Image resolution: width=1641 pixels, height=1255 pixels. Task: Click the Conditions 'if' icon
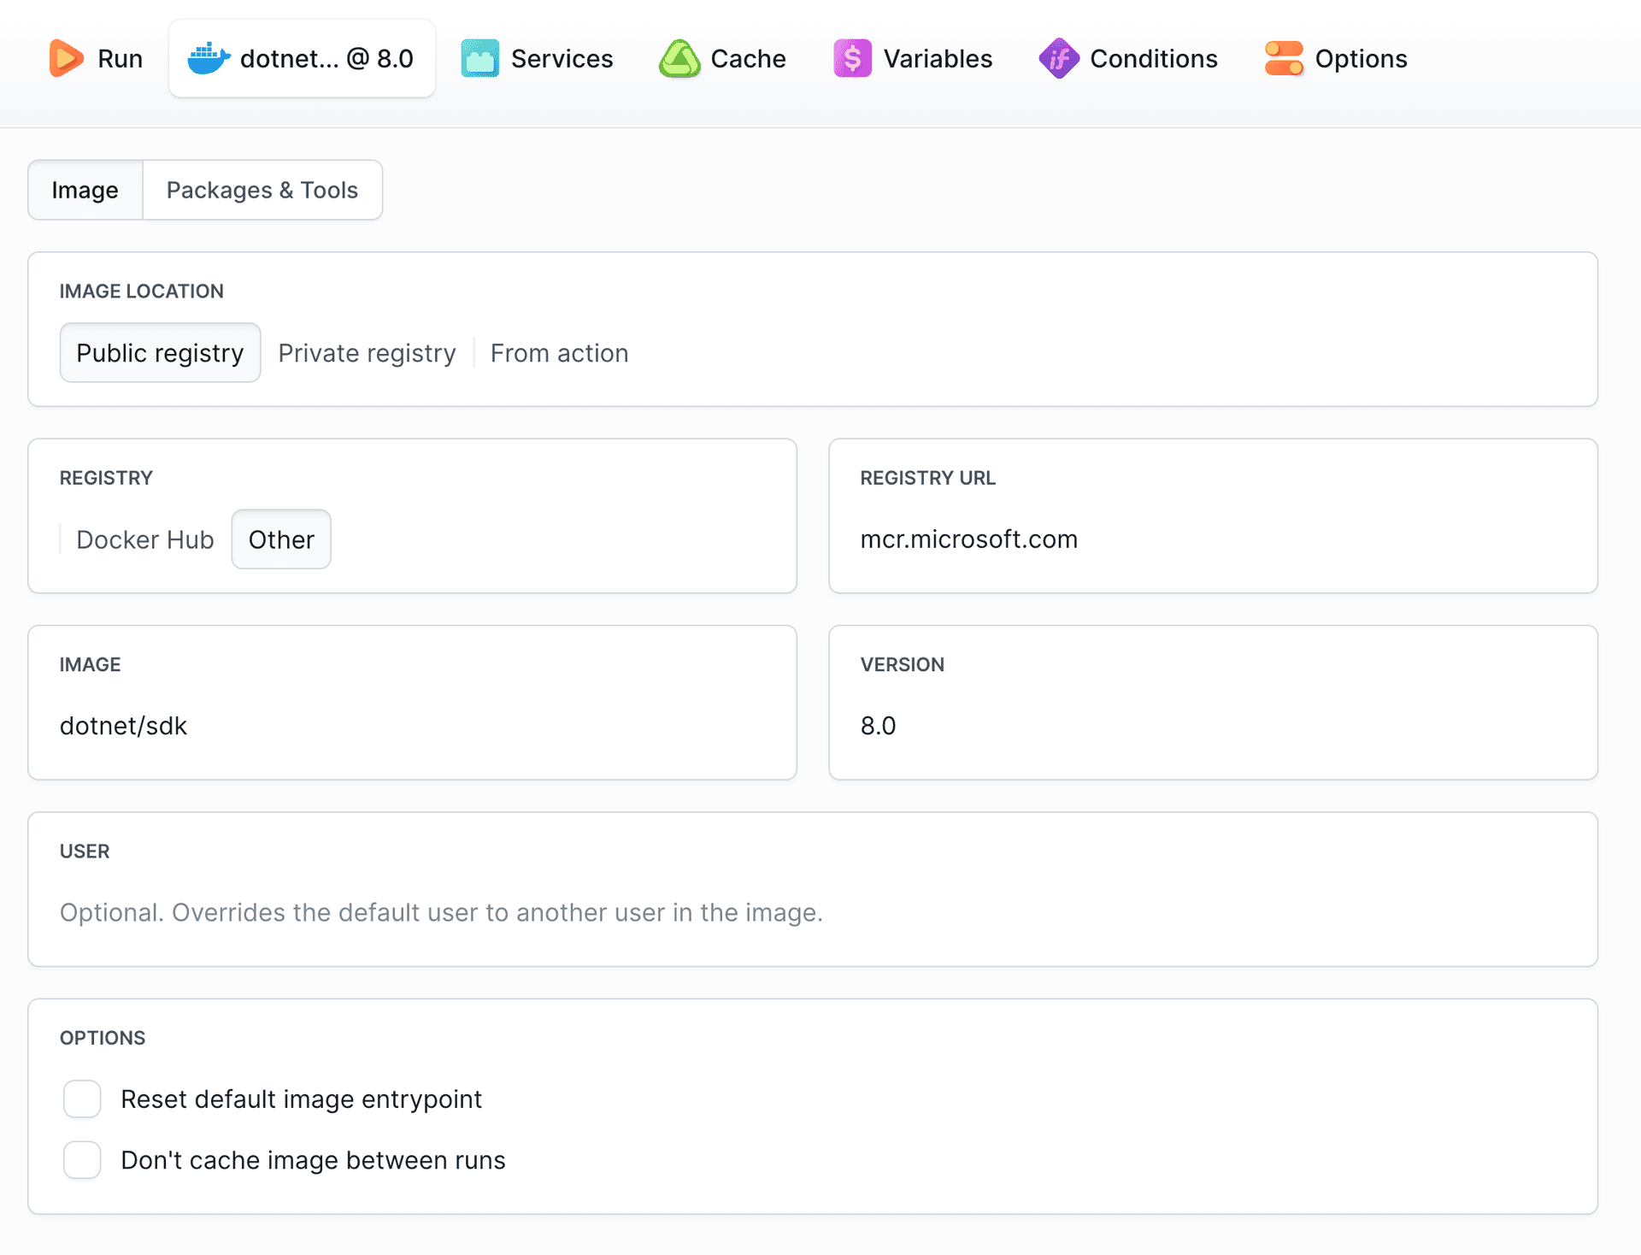1058,58
